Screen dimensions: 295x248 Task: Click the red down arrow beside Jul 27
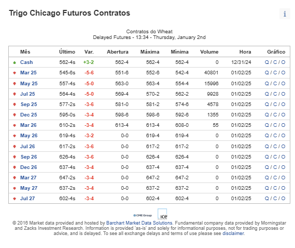[x=15, y=199]
